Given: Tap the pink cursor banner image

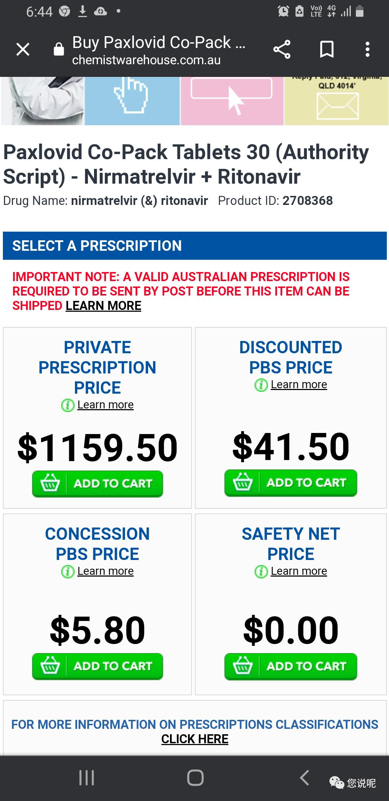Looking at the screenshot, I should pyautogui.click(x=232, y=101).
